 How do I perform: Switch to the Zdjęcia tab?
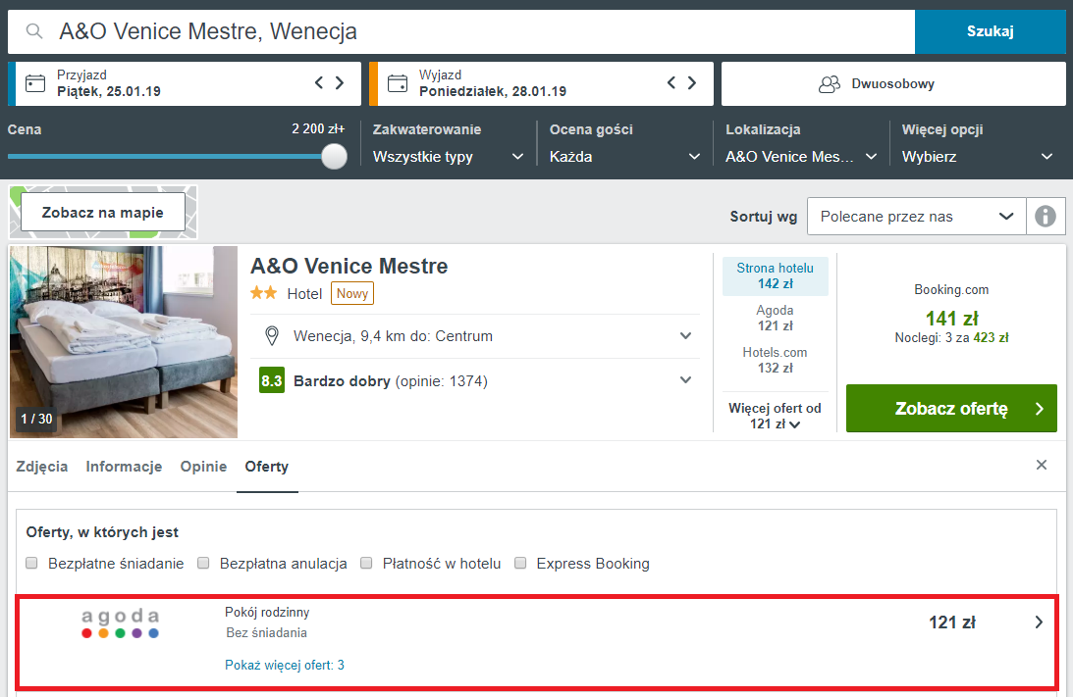point(42,467)
